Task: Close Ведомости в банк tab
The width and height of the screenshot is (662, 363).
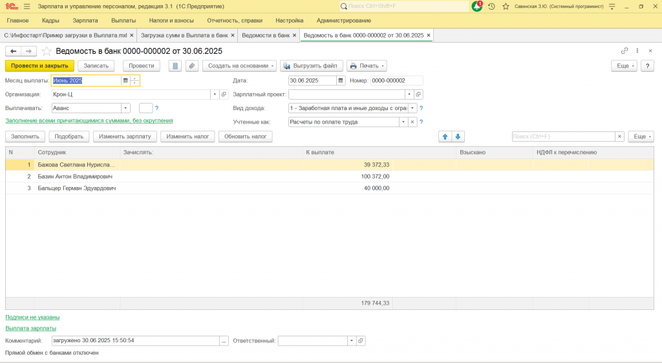Action: [x=294, y=36]
